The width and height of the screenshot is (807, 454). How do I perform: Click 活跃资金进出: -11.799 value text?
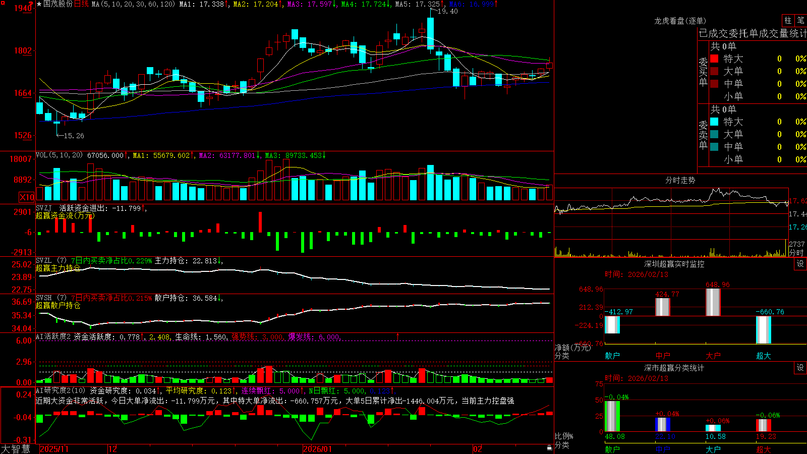point(100,208)
